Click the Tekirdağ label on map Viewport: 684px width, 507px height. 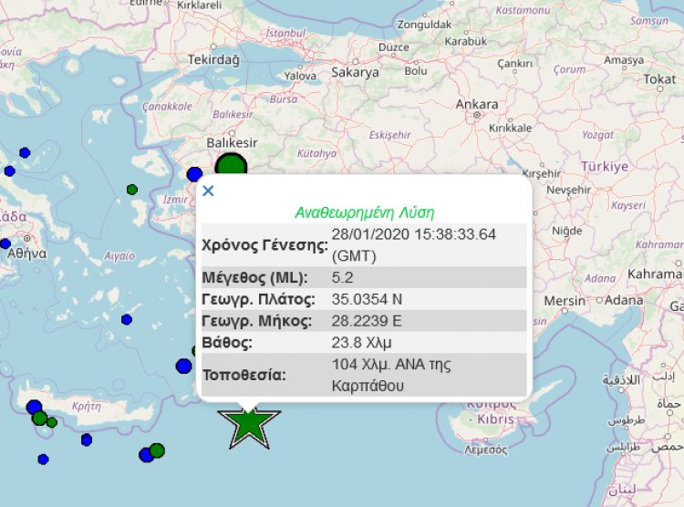coord(213,59)
